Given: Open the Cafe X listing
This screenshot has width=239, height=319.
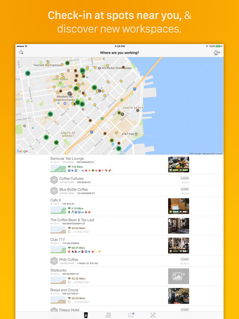Looking at the screenshot, I should click(x=119, y=206).
